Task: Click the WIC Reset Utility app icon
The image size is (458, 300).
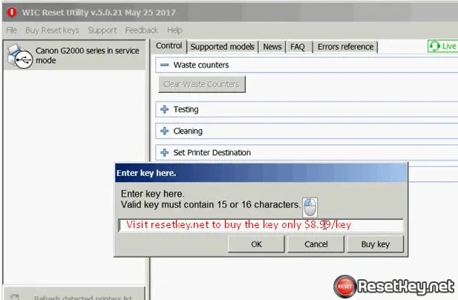Action: (12, 13)
